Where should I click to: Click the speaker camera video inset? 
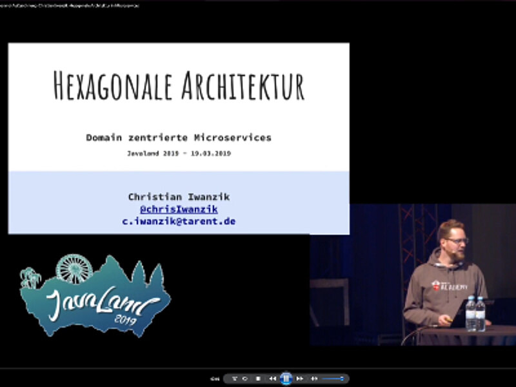pyautogui.click(x=413, y=275)
